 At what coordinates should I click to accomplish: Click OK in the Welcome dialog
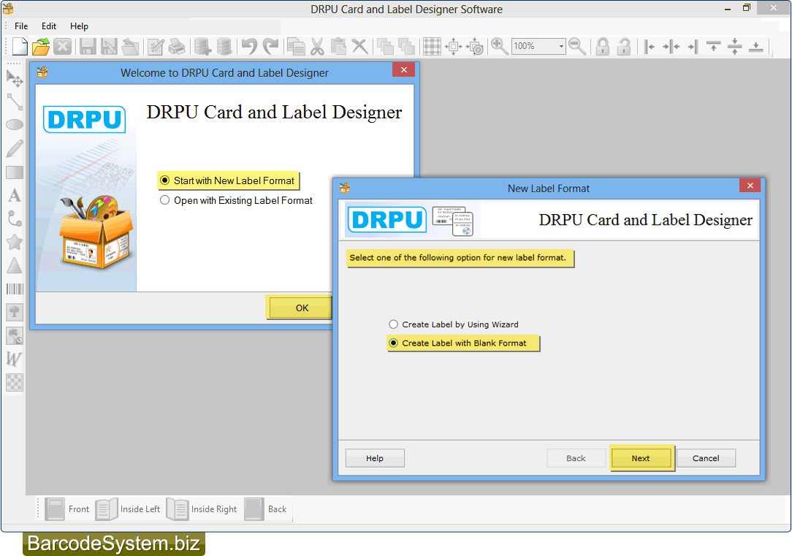tap(302, 308)
